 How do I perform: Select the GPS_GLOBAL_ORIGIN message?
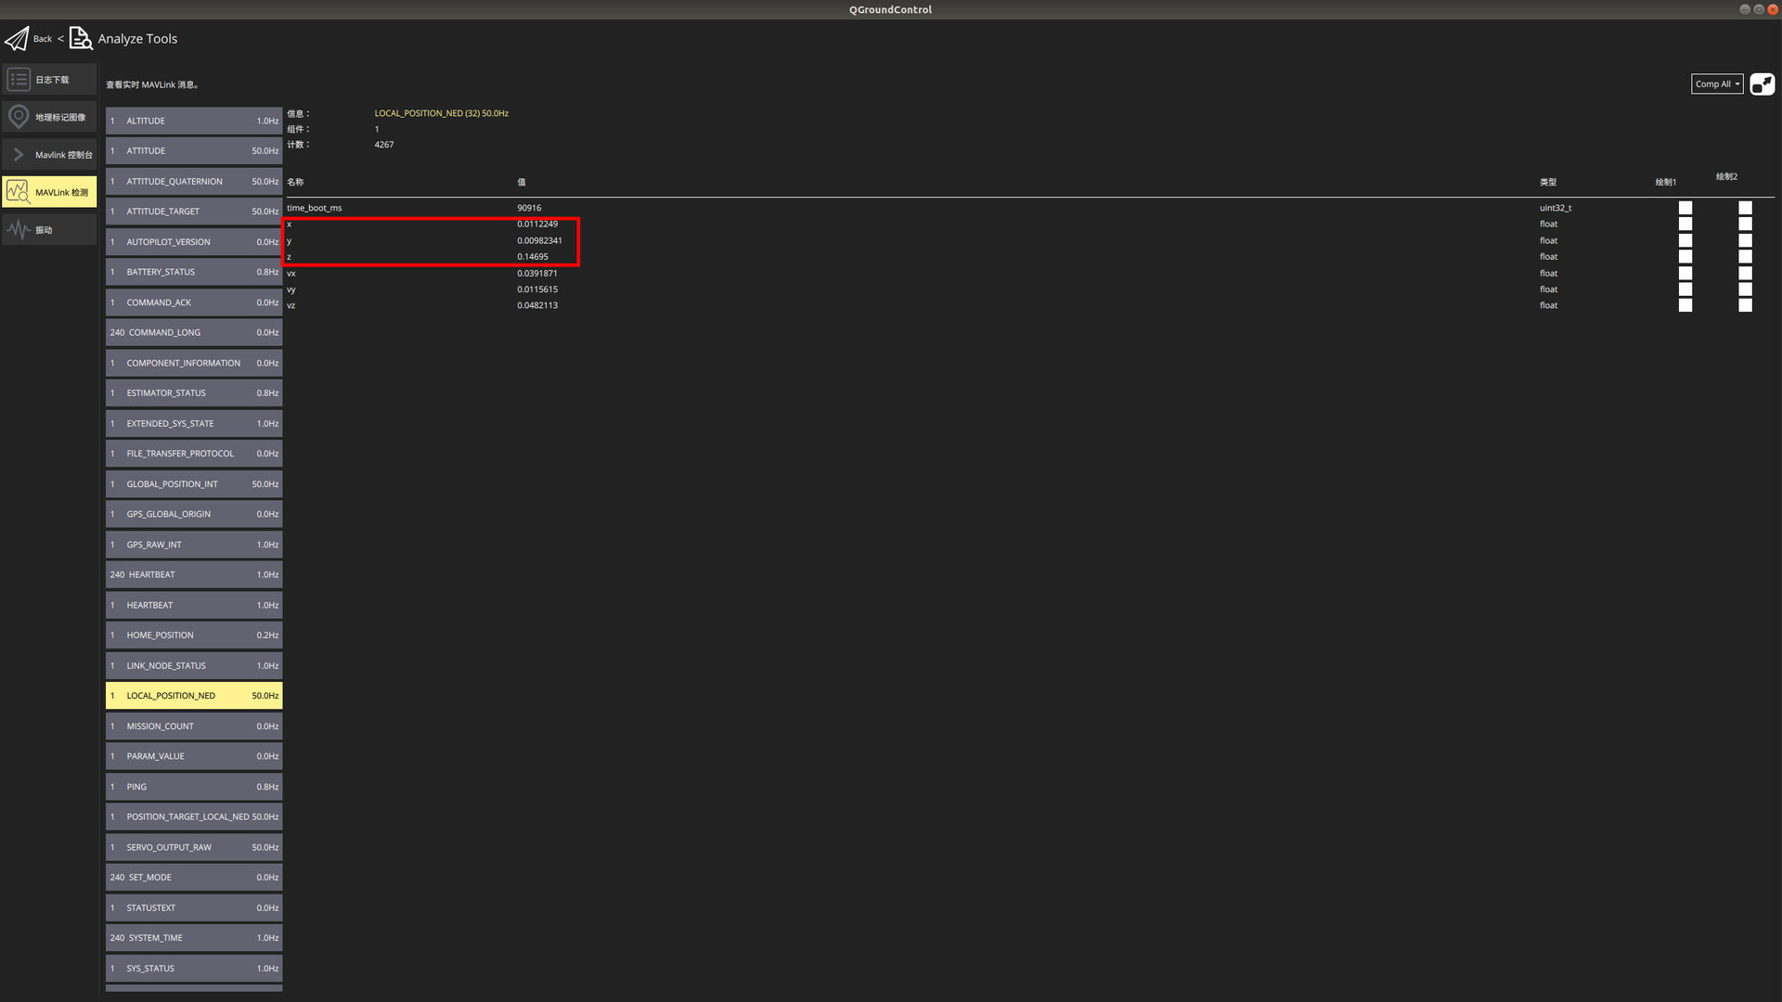[194, 514]
